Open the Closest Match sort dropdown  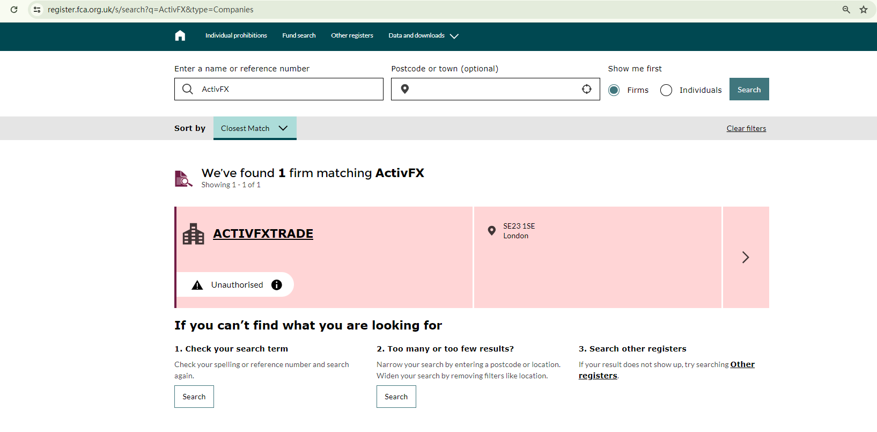255,128
